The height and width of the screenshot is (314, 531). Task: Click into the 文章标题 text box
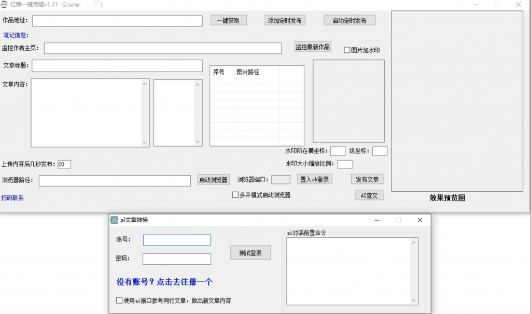tap(117, 66)
